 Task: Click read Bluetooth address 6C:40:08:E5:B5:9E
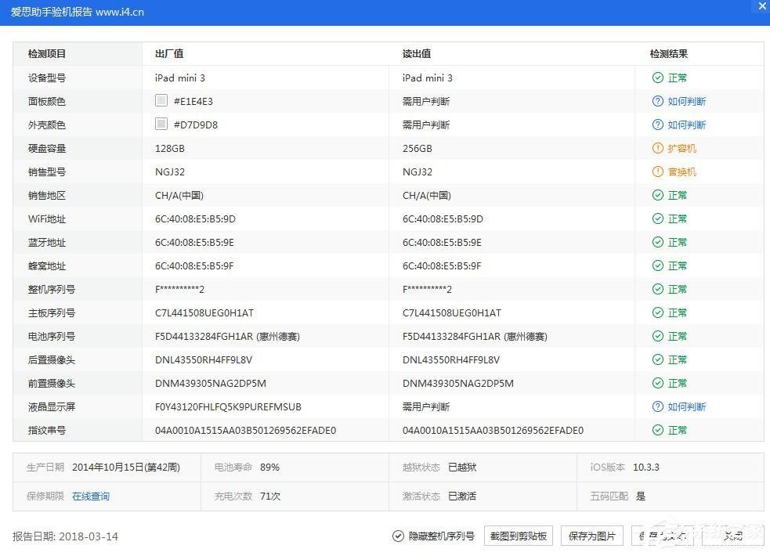click(442, 243)
